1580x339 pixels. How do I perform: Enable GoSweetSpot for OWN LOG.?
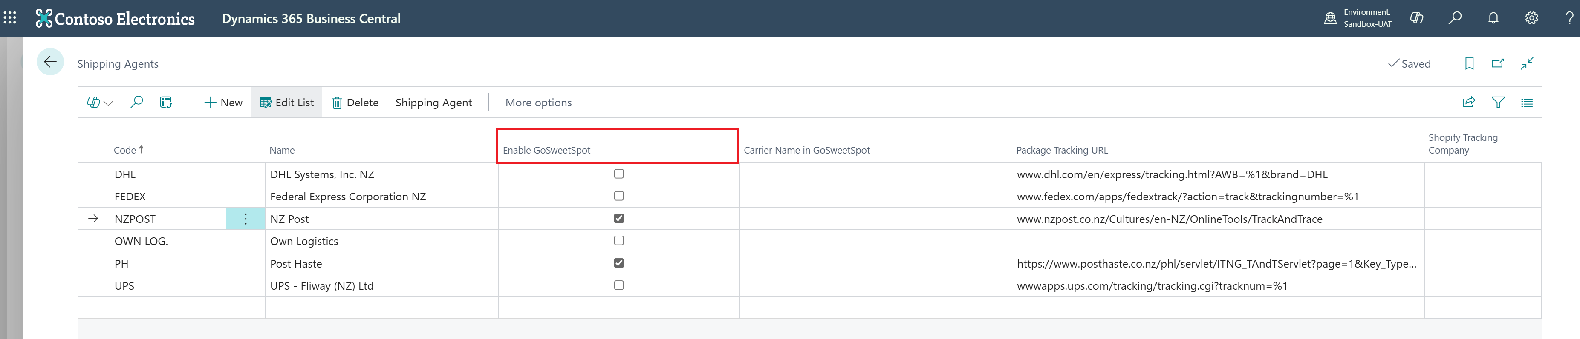coord(618,240)
